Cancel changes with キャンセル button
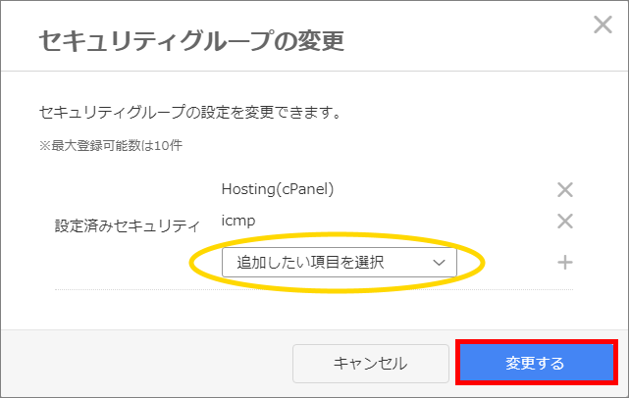Screen dimensions: 629x398 370,363
